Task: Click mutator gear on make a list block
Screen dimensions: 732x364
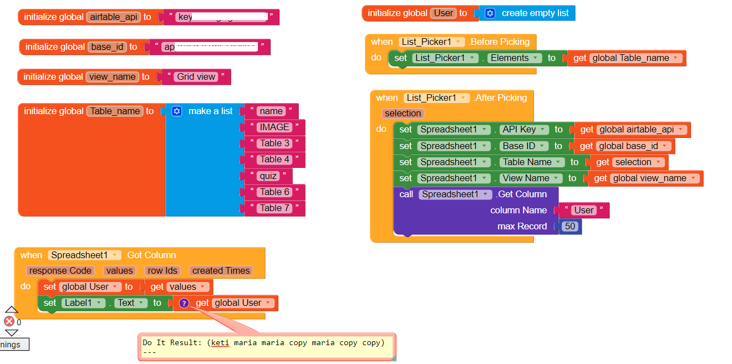Action: 177,111
